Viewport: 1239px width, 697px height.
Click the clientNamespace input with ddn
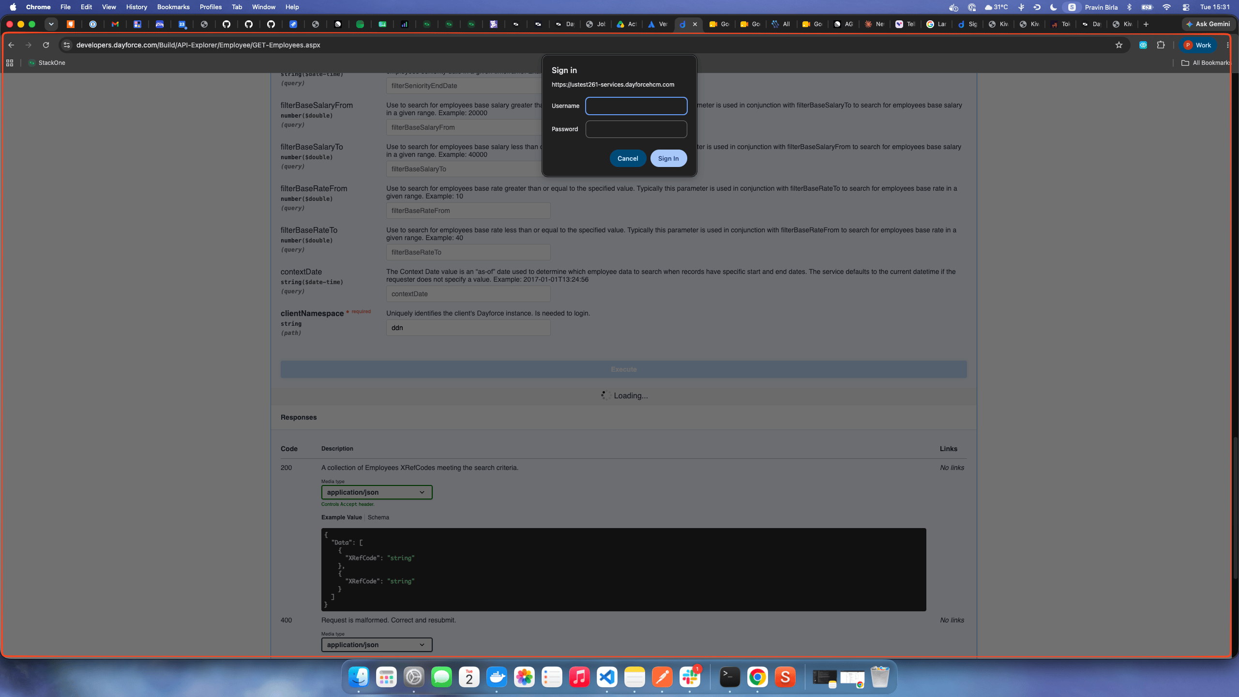pos(468,328)
